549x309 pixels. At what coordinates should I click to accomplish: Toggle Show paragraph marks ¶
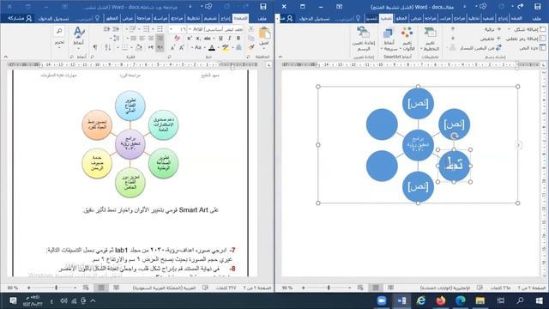point(95,47)
